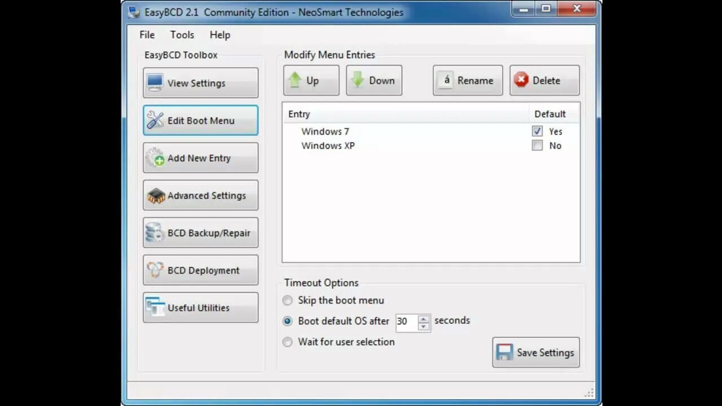Click the Down button label
722x406 pixels.
click(382, 80)
